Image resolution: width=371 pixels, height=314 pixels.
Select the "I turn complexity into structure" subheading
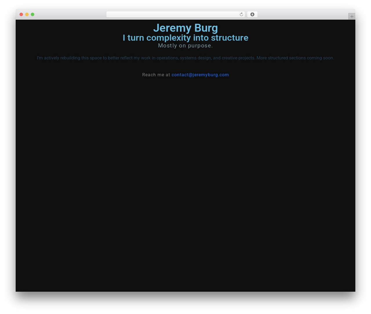point(185,38)
